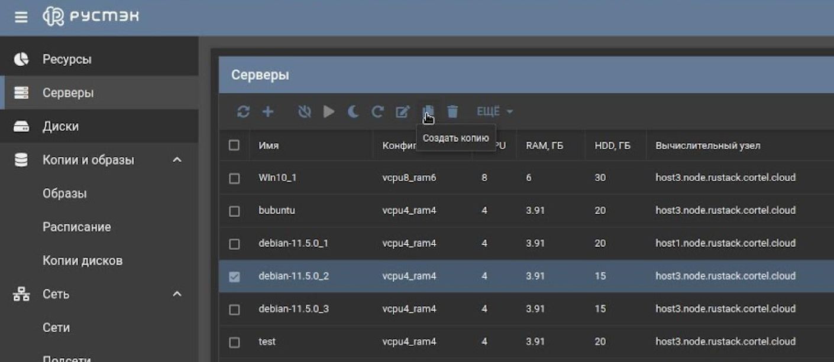Toggle the hamburger menu in top bar
Viewport: 834px width, 362px height.
pyautogui.click(x=21, y=17)
